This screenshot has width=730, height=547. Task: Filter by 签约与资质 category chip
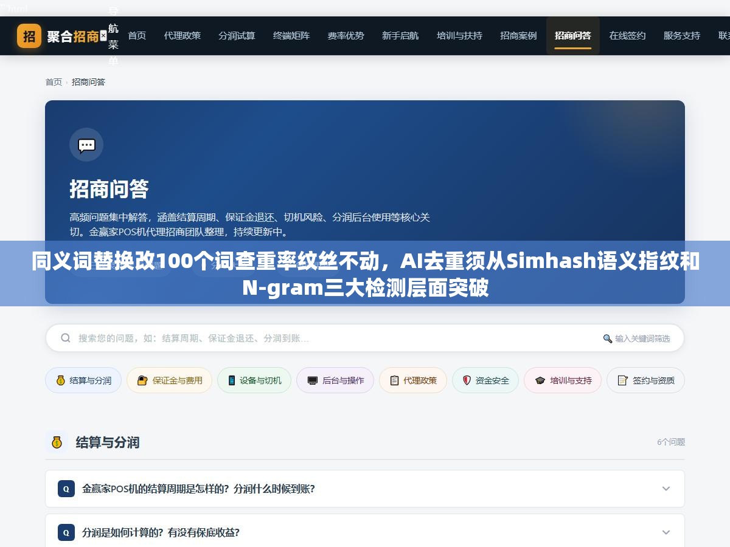pyautogui.click(x=645, y=380)
